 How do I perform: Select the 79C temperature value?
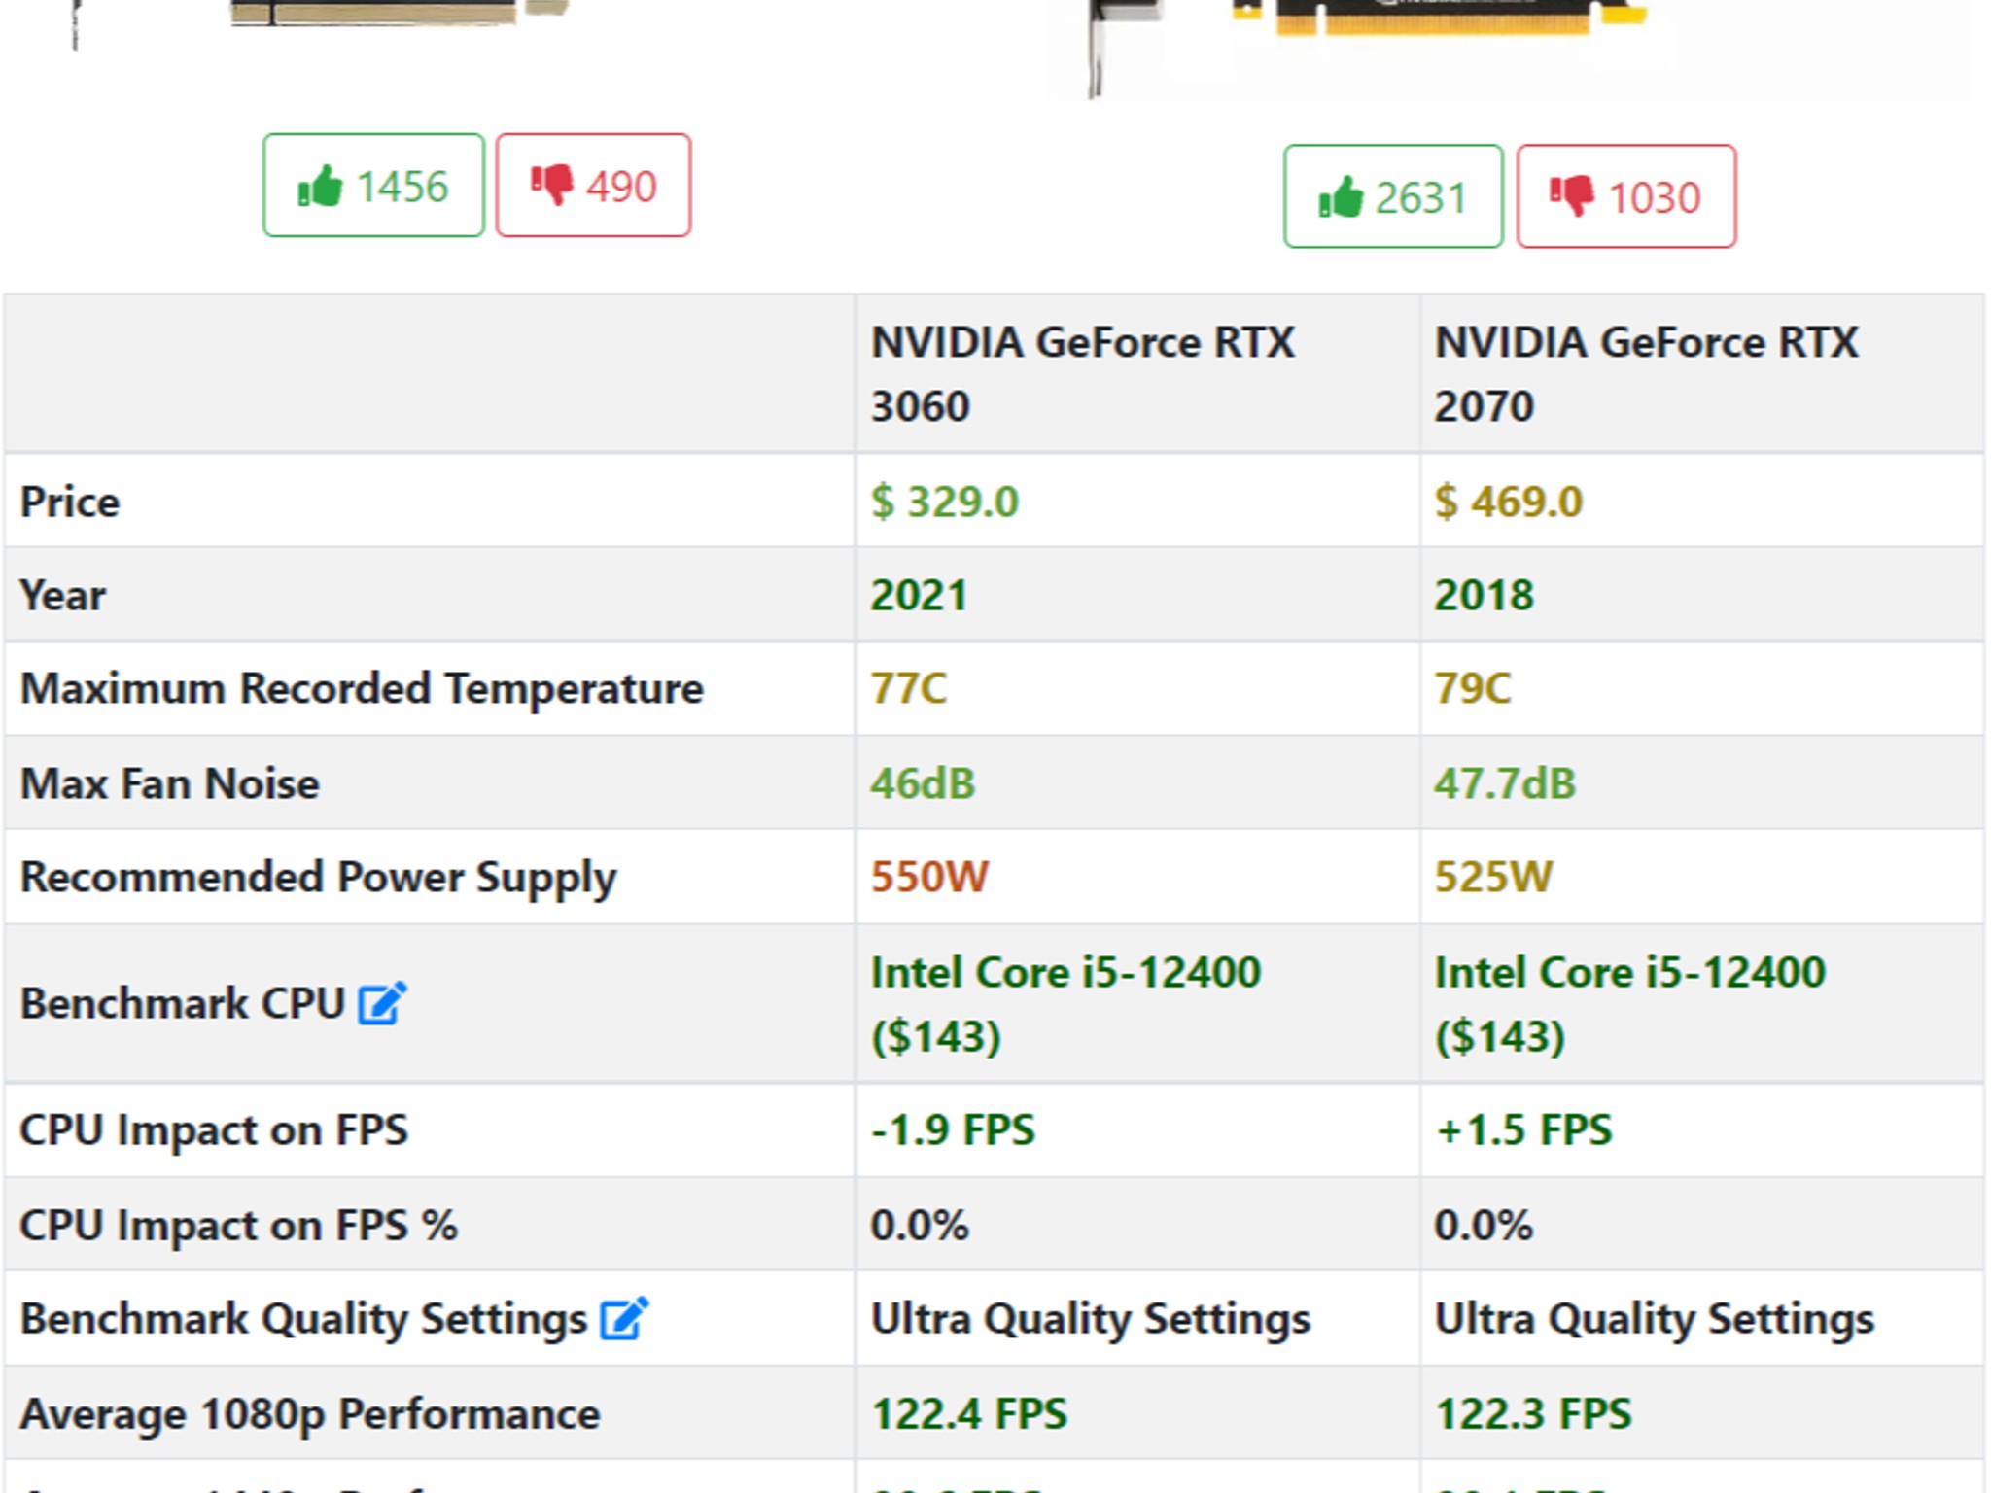coord(1473,688)
